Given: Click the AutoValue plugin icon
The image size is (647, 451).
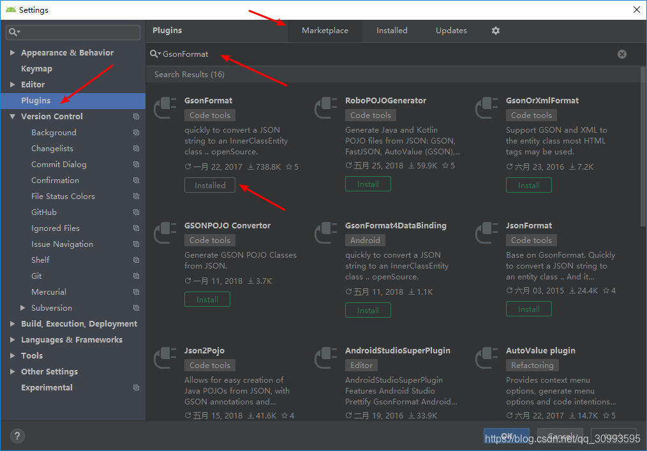Looking at the screenshot, I should (x=487, y=358).
